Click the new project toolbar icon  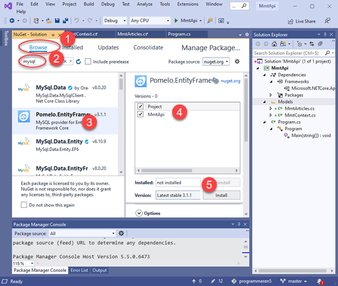[x=36, y=21]
